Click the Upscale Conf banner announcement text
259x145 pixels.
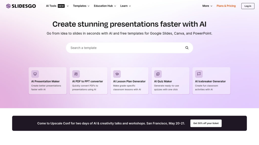coord(111,123)
